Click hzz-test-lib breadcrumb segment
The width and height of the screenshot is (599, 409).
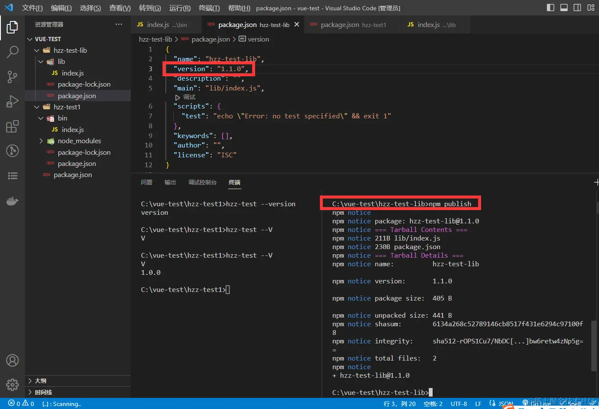click(155, 39)
